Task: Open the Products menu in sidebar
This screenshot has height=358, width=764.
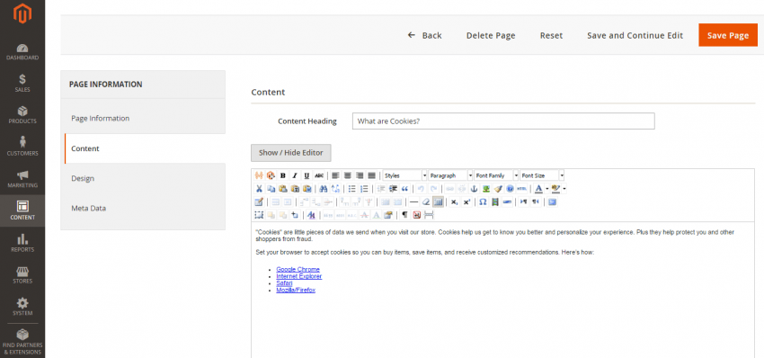Action: pyautogui.click(x=22, y=115)
